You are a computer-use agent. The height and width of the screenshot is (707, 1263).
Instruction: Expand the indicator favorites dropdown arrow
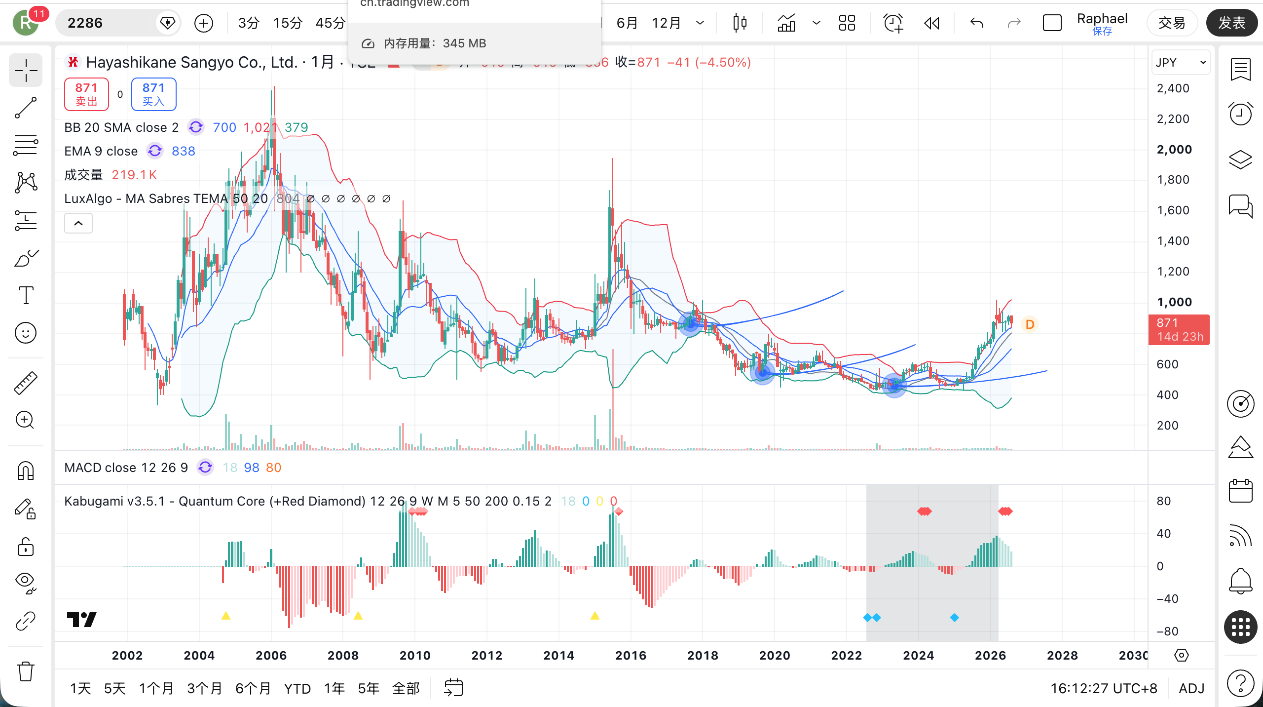[817, 23]
